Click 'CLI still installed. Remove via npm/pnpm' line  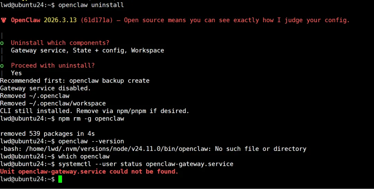(x=95, y=111)
